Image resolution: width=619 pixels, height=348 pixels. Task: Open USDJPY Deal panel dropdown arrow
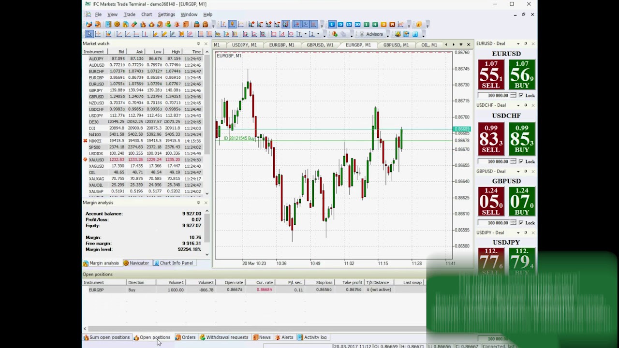coord(518,232)
